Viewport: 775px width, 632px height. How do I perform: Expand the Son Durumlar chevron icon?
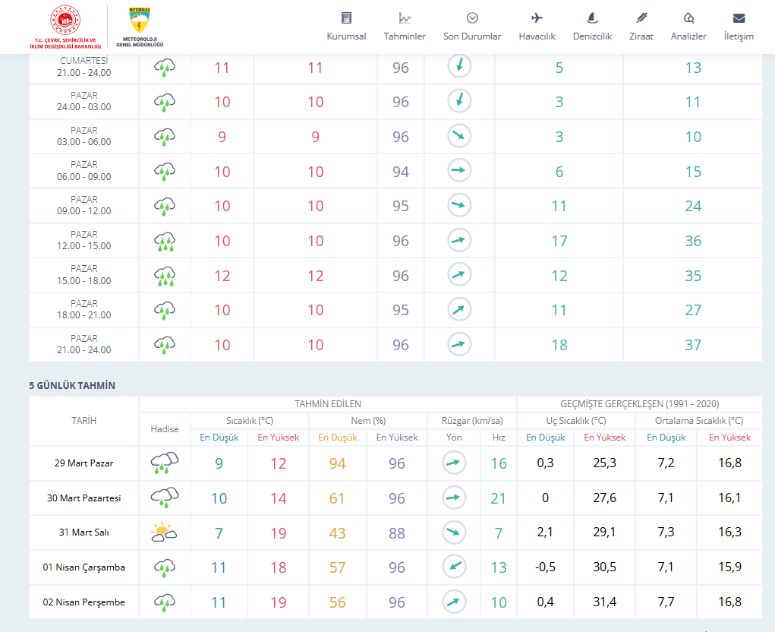472,18
